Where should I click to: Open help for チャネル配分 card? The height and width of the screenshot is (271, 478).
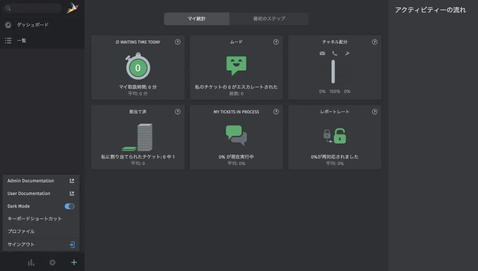(x=374, y=42)
